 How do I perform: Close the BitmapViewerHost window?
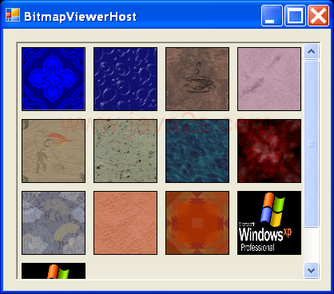point(318,16)
